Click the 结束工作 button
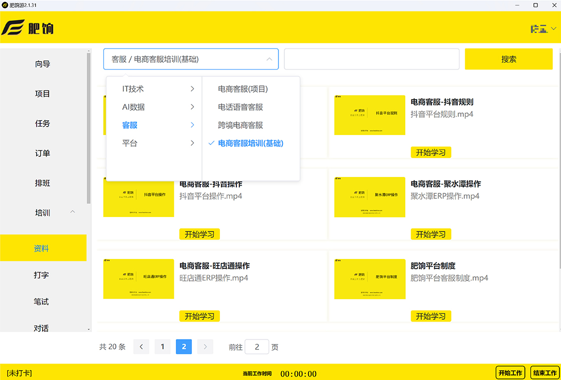The height and width of the screenshot is (380, 561). coord(545,373)
